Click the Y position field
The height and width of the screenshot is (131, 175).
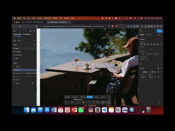coord(154,49)
